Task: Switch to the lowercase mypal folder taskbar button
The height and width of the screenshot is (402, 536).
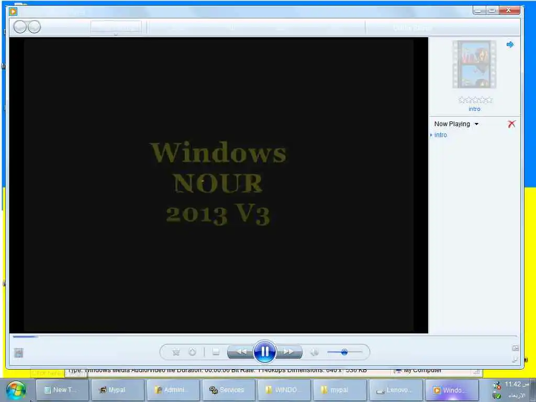Action: 340,389
